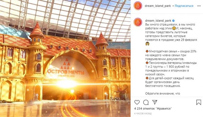Click the orange diamond before Пенсионеры

click(147, 63)
